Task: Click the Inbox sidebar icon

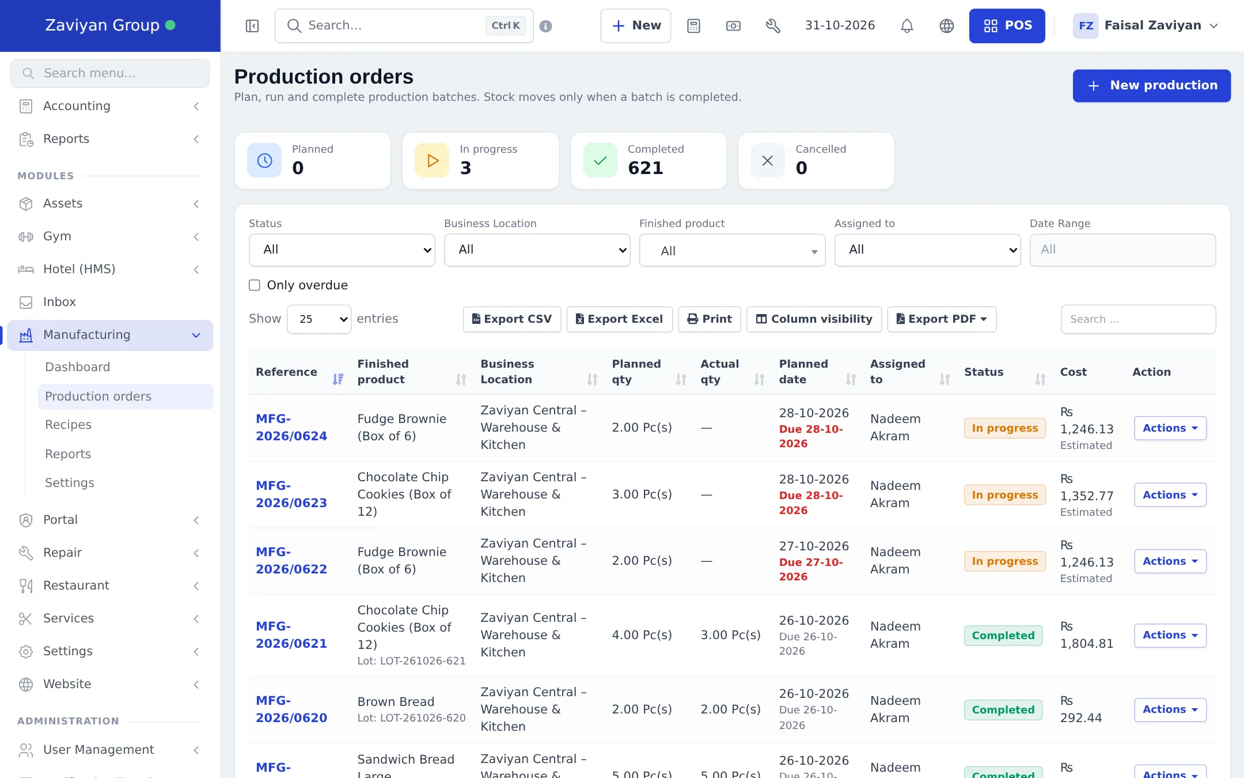Action: [26, 302]
